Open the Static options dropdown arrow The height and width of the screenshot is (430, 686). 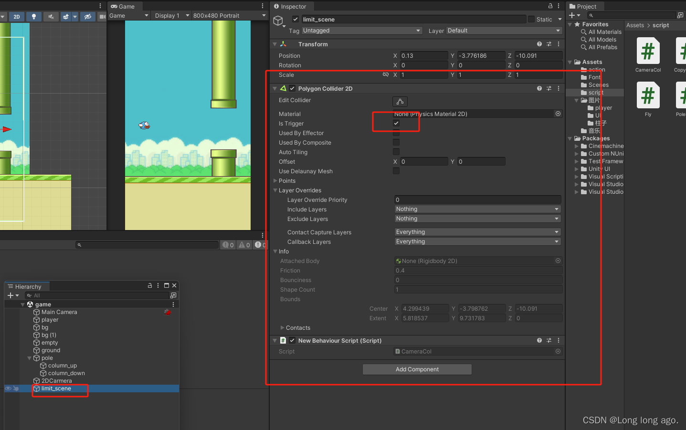[x=559, y=20]
